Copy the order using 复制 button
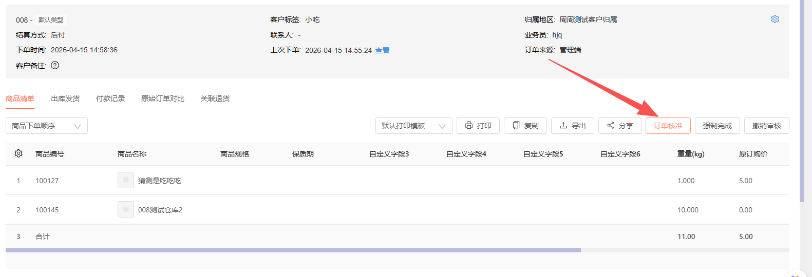This screenshot has width=812, height=277. [x=525, y=126]
